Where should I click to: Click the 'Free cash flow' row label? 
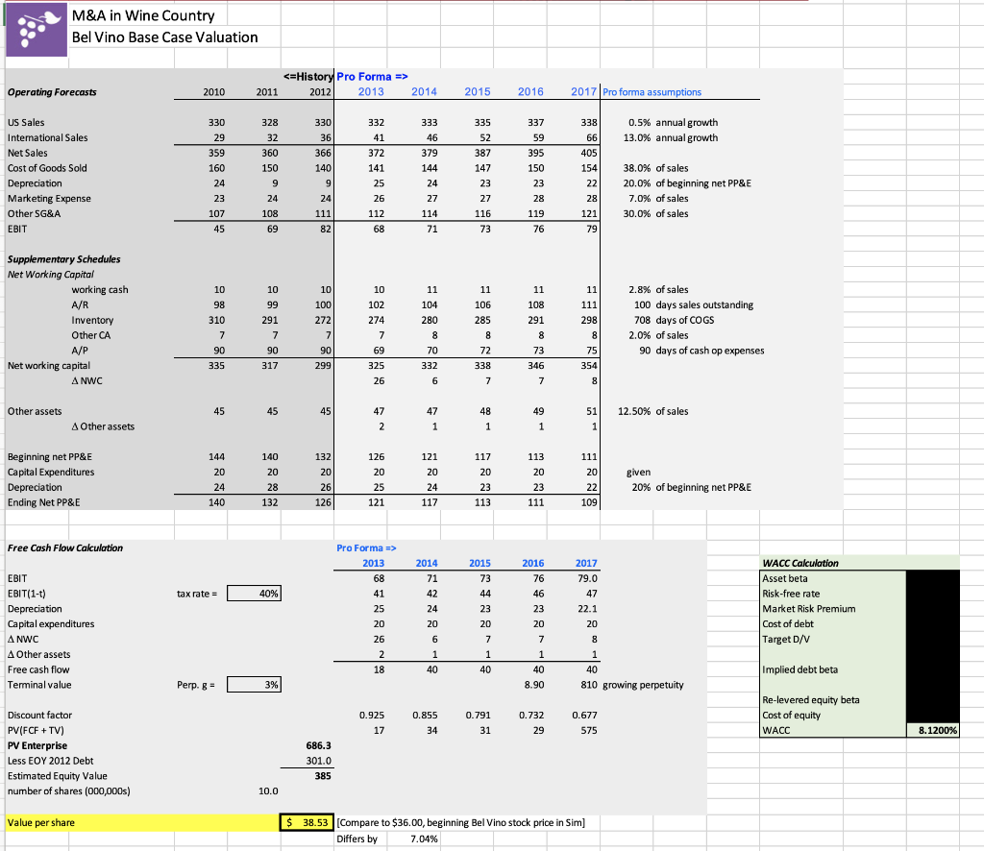[38, 669]
